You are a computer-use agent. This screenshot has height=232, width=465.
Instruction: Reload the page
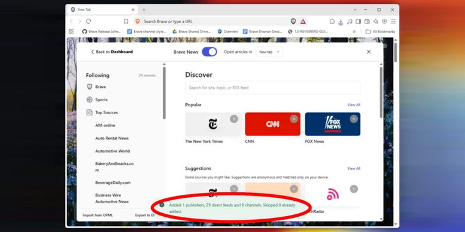tap(88, 21)
